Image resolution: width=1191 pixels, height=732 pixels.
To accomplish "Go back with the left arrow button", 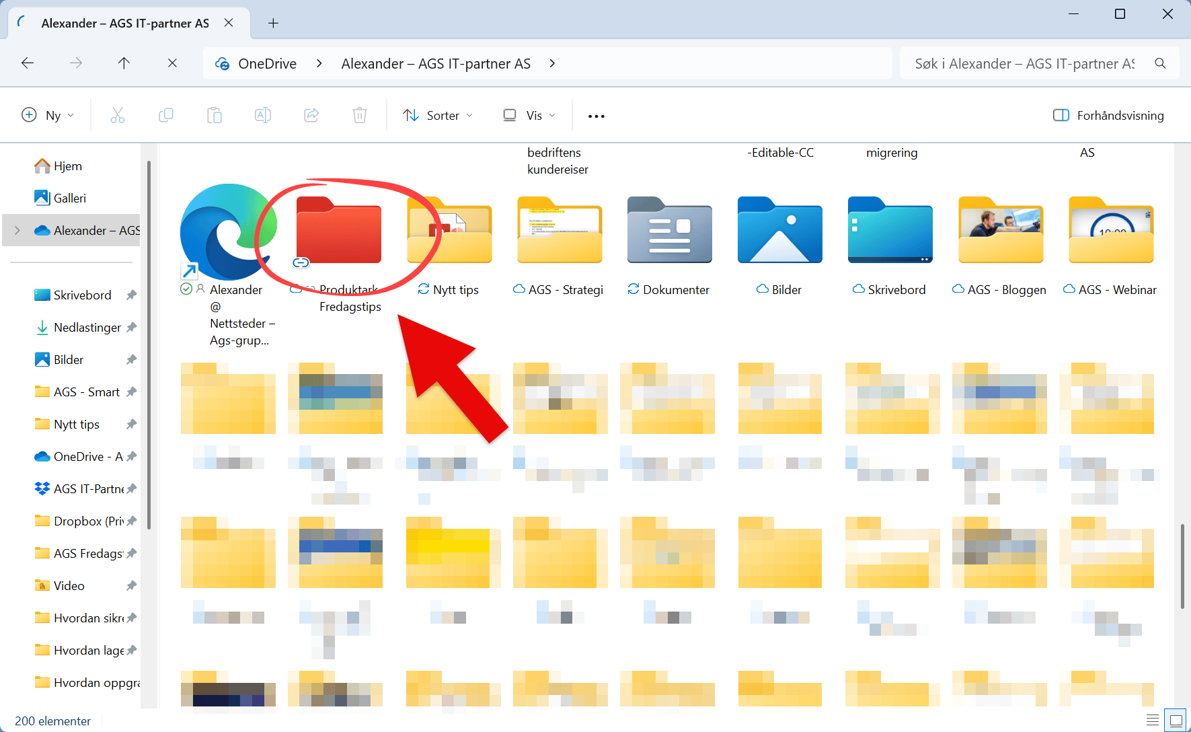I will pyautogui.click(x=28, y=63).
